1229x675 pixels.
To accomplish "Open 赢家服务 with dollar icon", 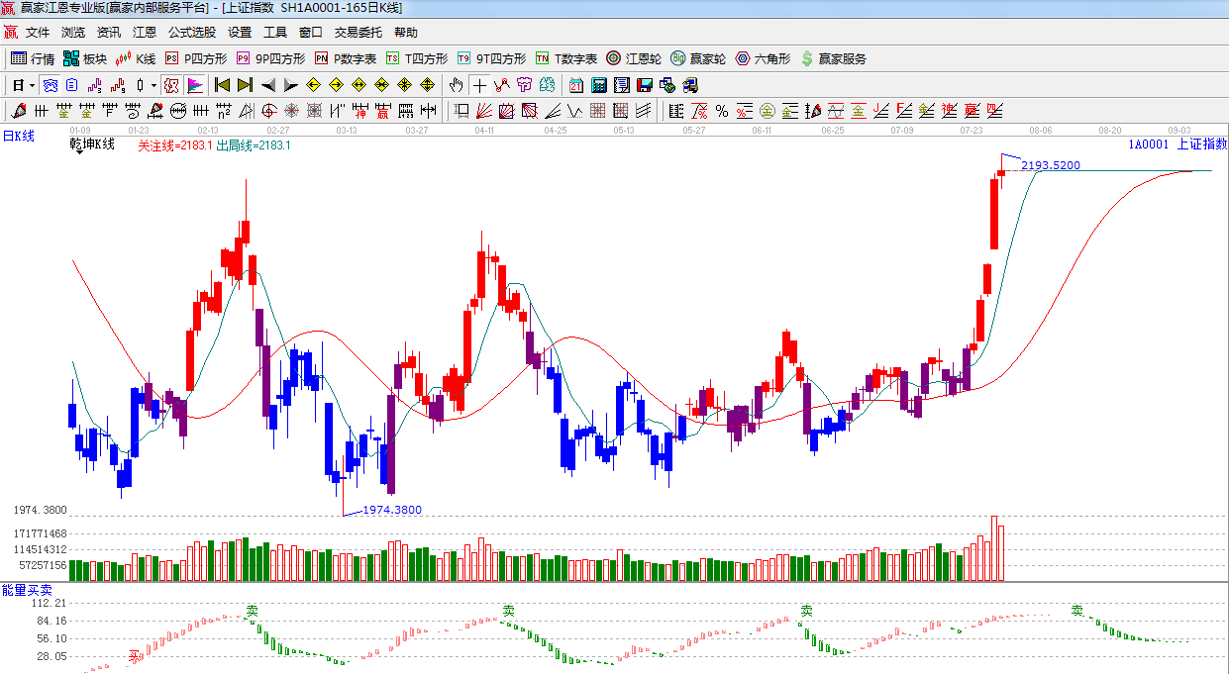I will (833, 59).
